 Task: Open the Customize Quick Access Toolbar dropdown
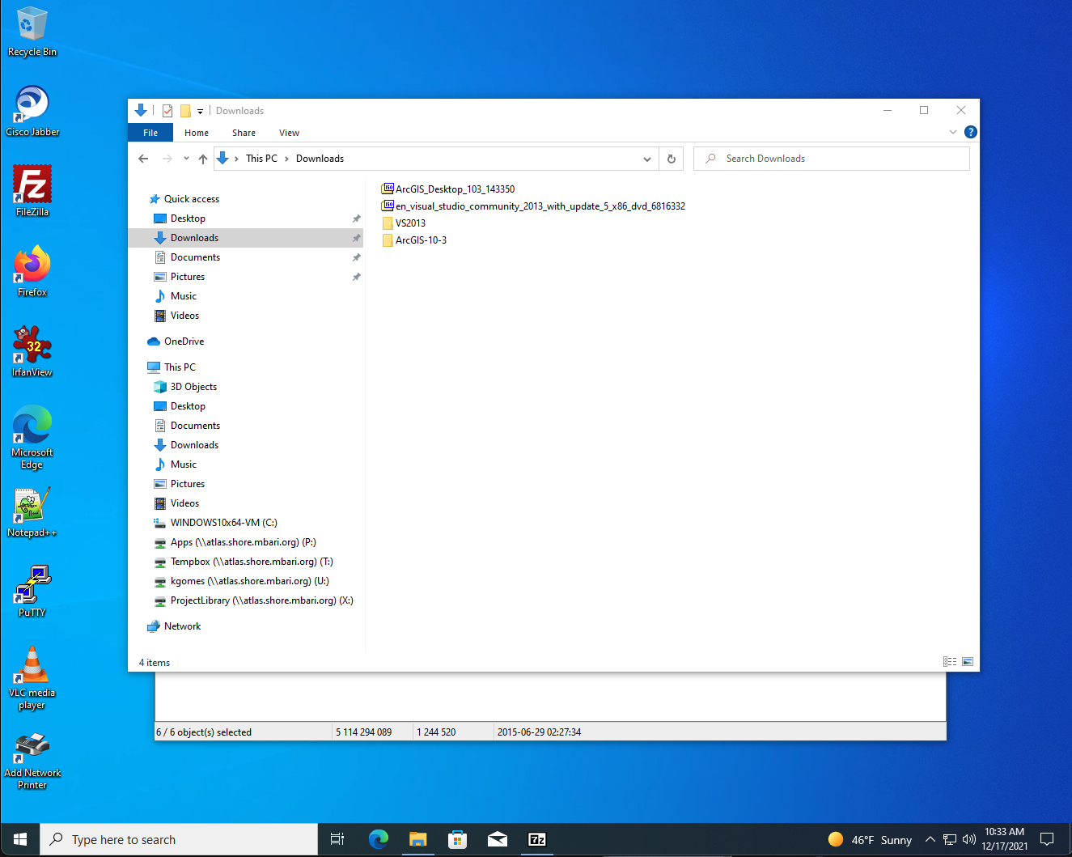tap(200, 112)
